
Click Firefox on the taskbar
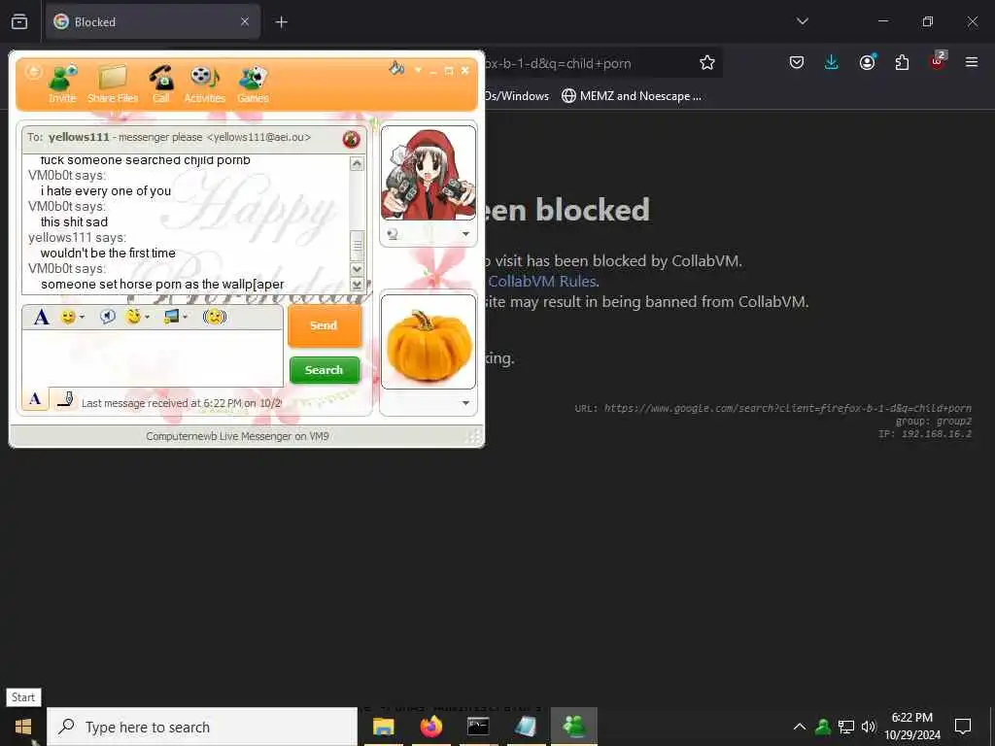pos(430,727)
